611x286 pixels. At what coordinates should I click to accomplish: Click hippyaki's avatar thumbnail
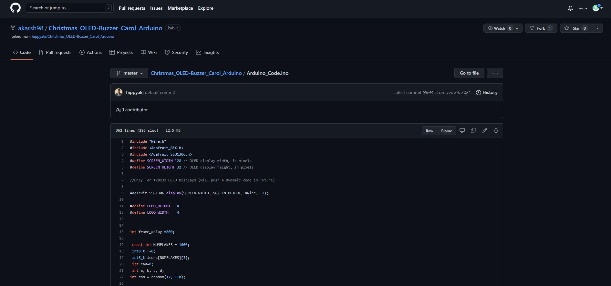click(119, 92)
